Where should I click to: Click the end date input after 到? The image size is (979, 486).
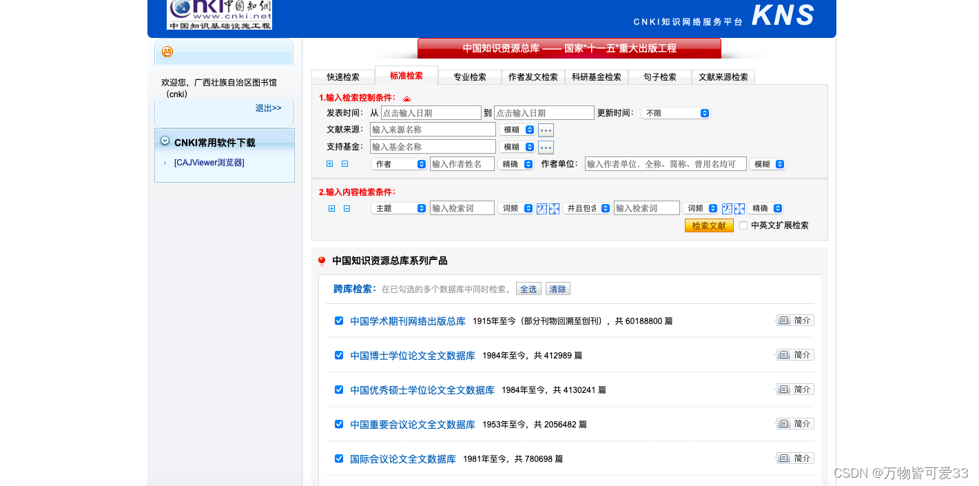(x=544, y=113)
